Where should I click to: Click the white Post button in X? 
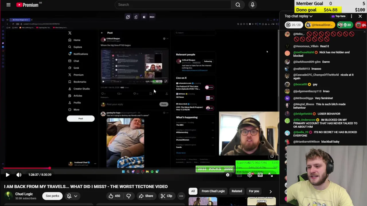(81, 118)
